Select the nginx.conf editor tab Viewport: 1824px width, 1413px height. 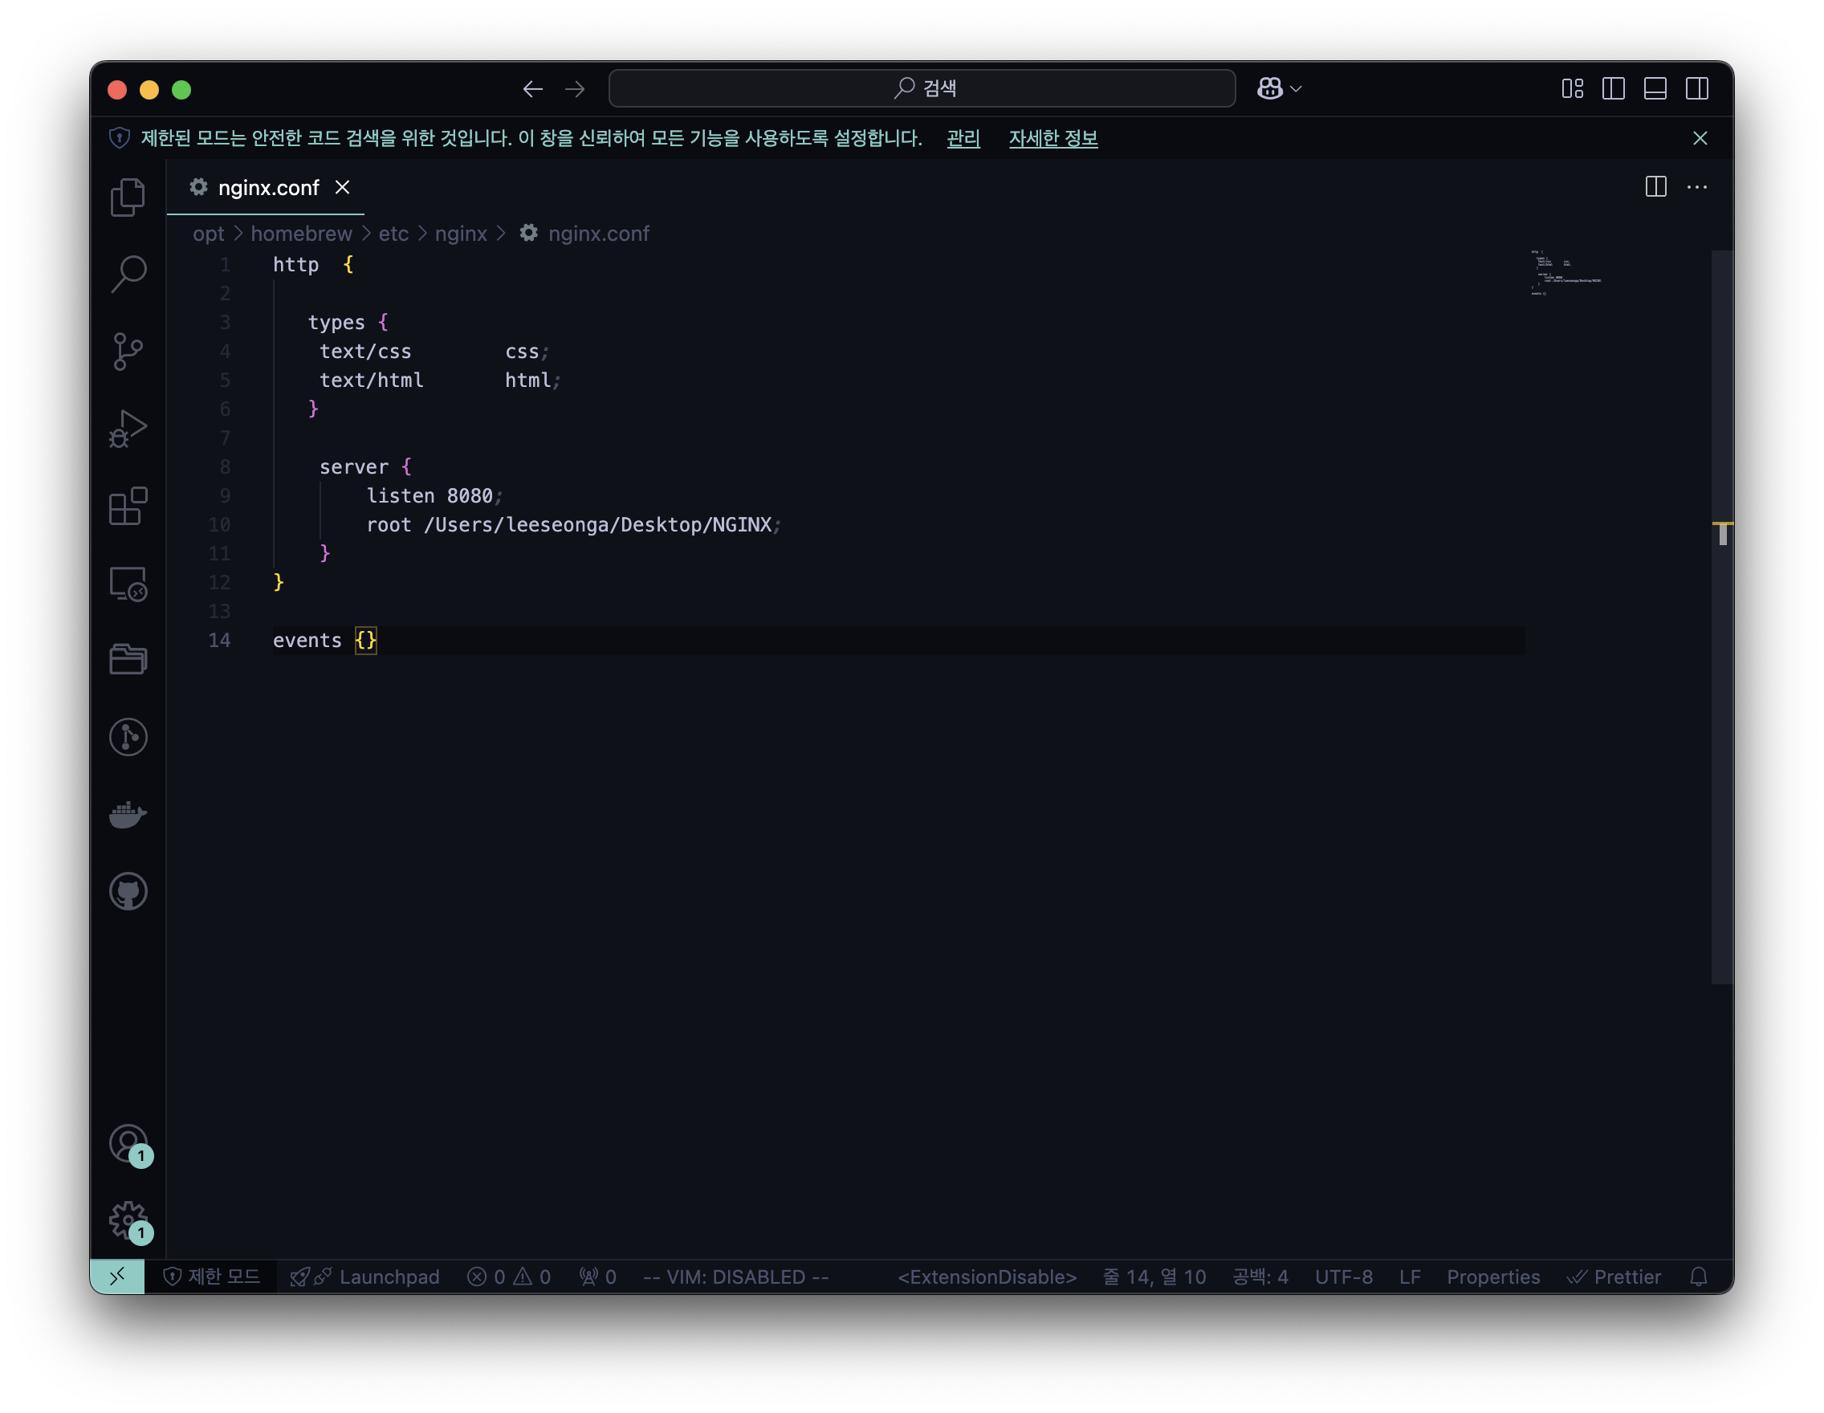267,188
